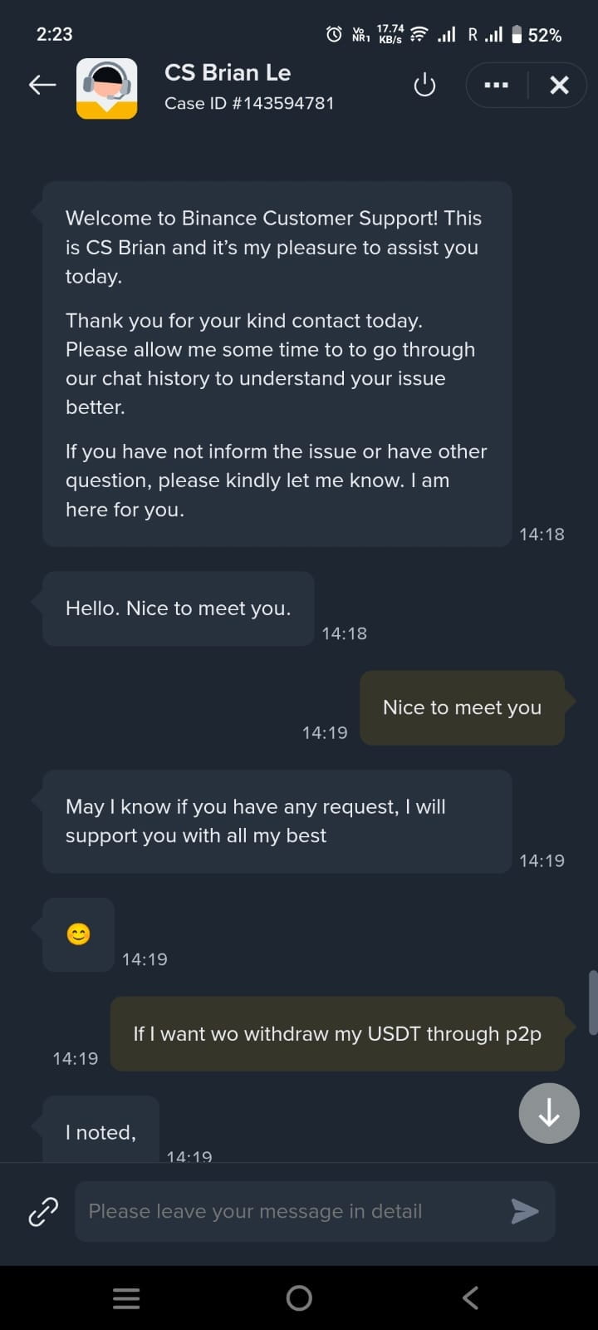The width and height of the screenshot is (598, 1330).
Task: Tap the 'Welcome to Binance Customer Support' message
Action: [x=277, y=363]
